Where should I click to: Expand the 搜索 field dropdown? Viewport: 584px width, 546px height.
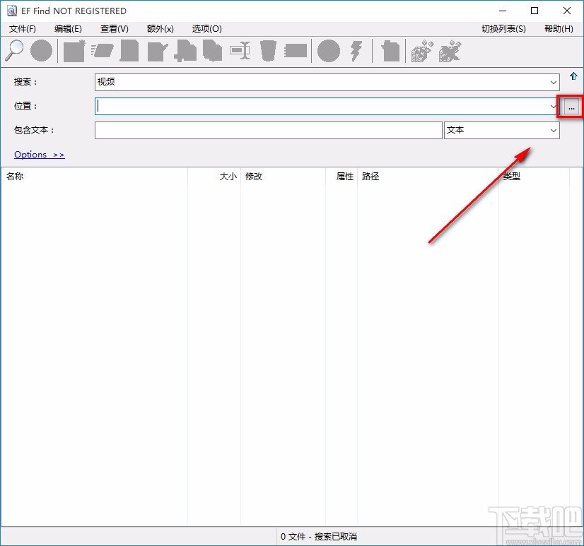tap(554, 83)
